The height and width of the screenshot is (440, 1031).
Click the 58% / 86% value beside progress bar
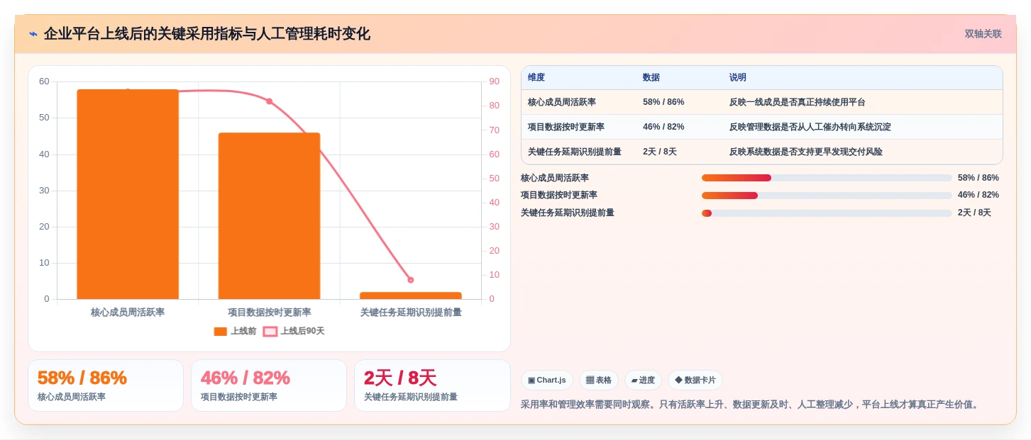[x=978, y=178]
